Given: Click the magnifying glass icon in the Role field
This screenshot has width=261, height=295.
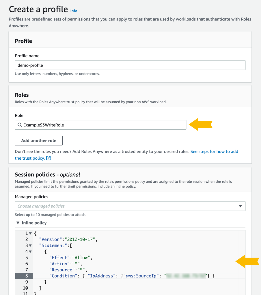Looking at the screenshot, I should tap(20, 125).
